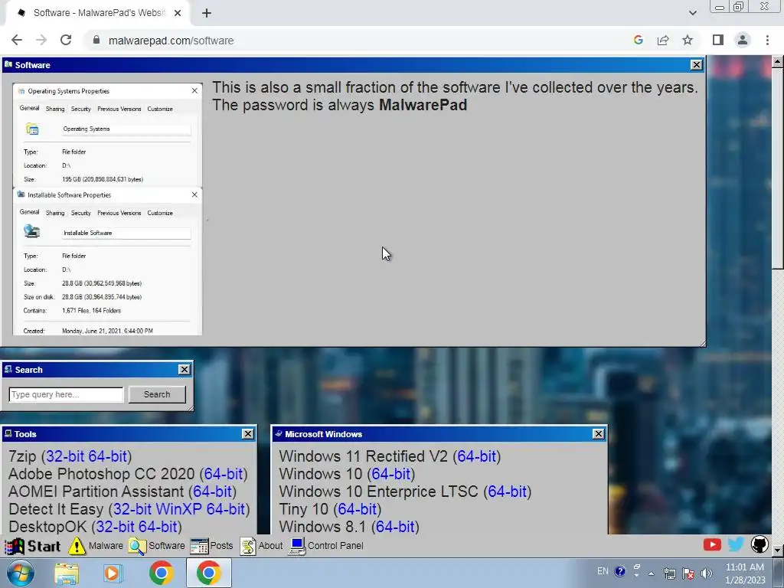The image size is (784, 588).
Task: Click the share page icon
Action: (x=663, y=41)
